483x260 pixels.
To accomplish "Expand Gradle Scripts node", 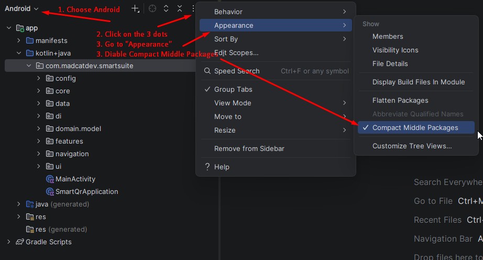I will tap(9, 242).
